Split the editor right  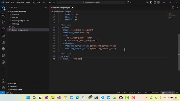[x=173, y=8]
